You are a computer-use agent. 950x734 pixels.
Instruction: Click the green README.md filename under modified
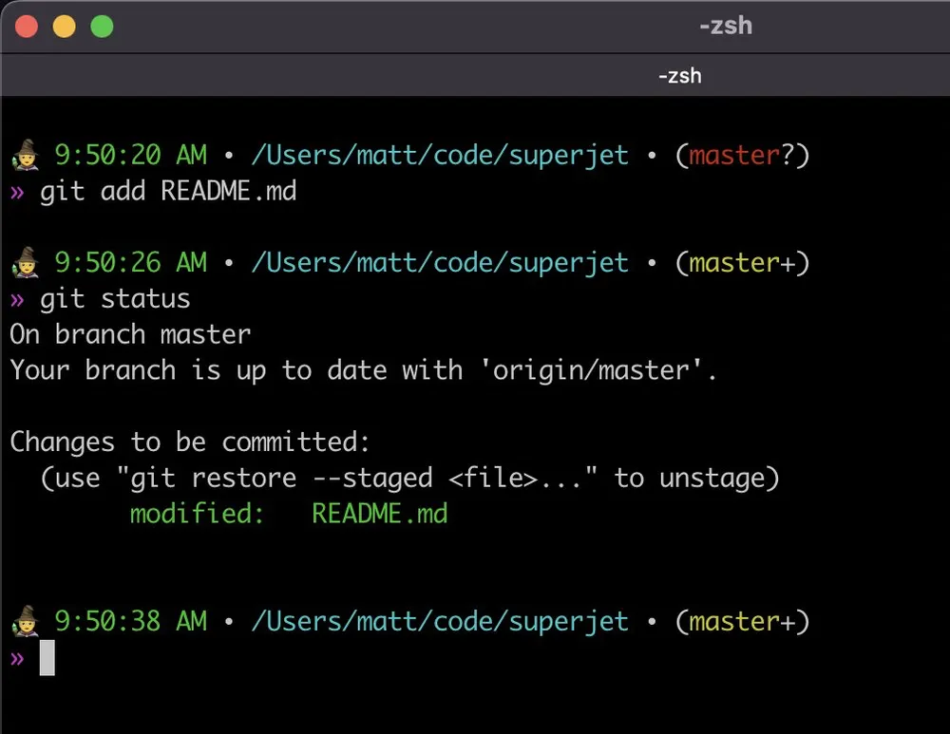(x=379, y=513)
